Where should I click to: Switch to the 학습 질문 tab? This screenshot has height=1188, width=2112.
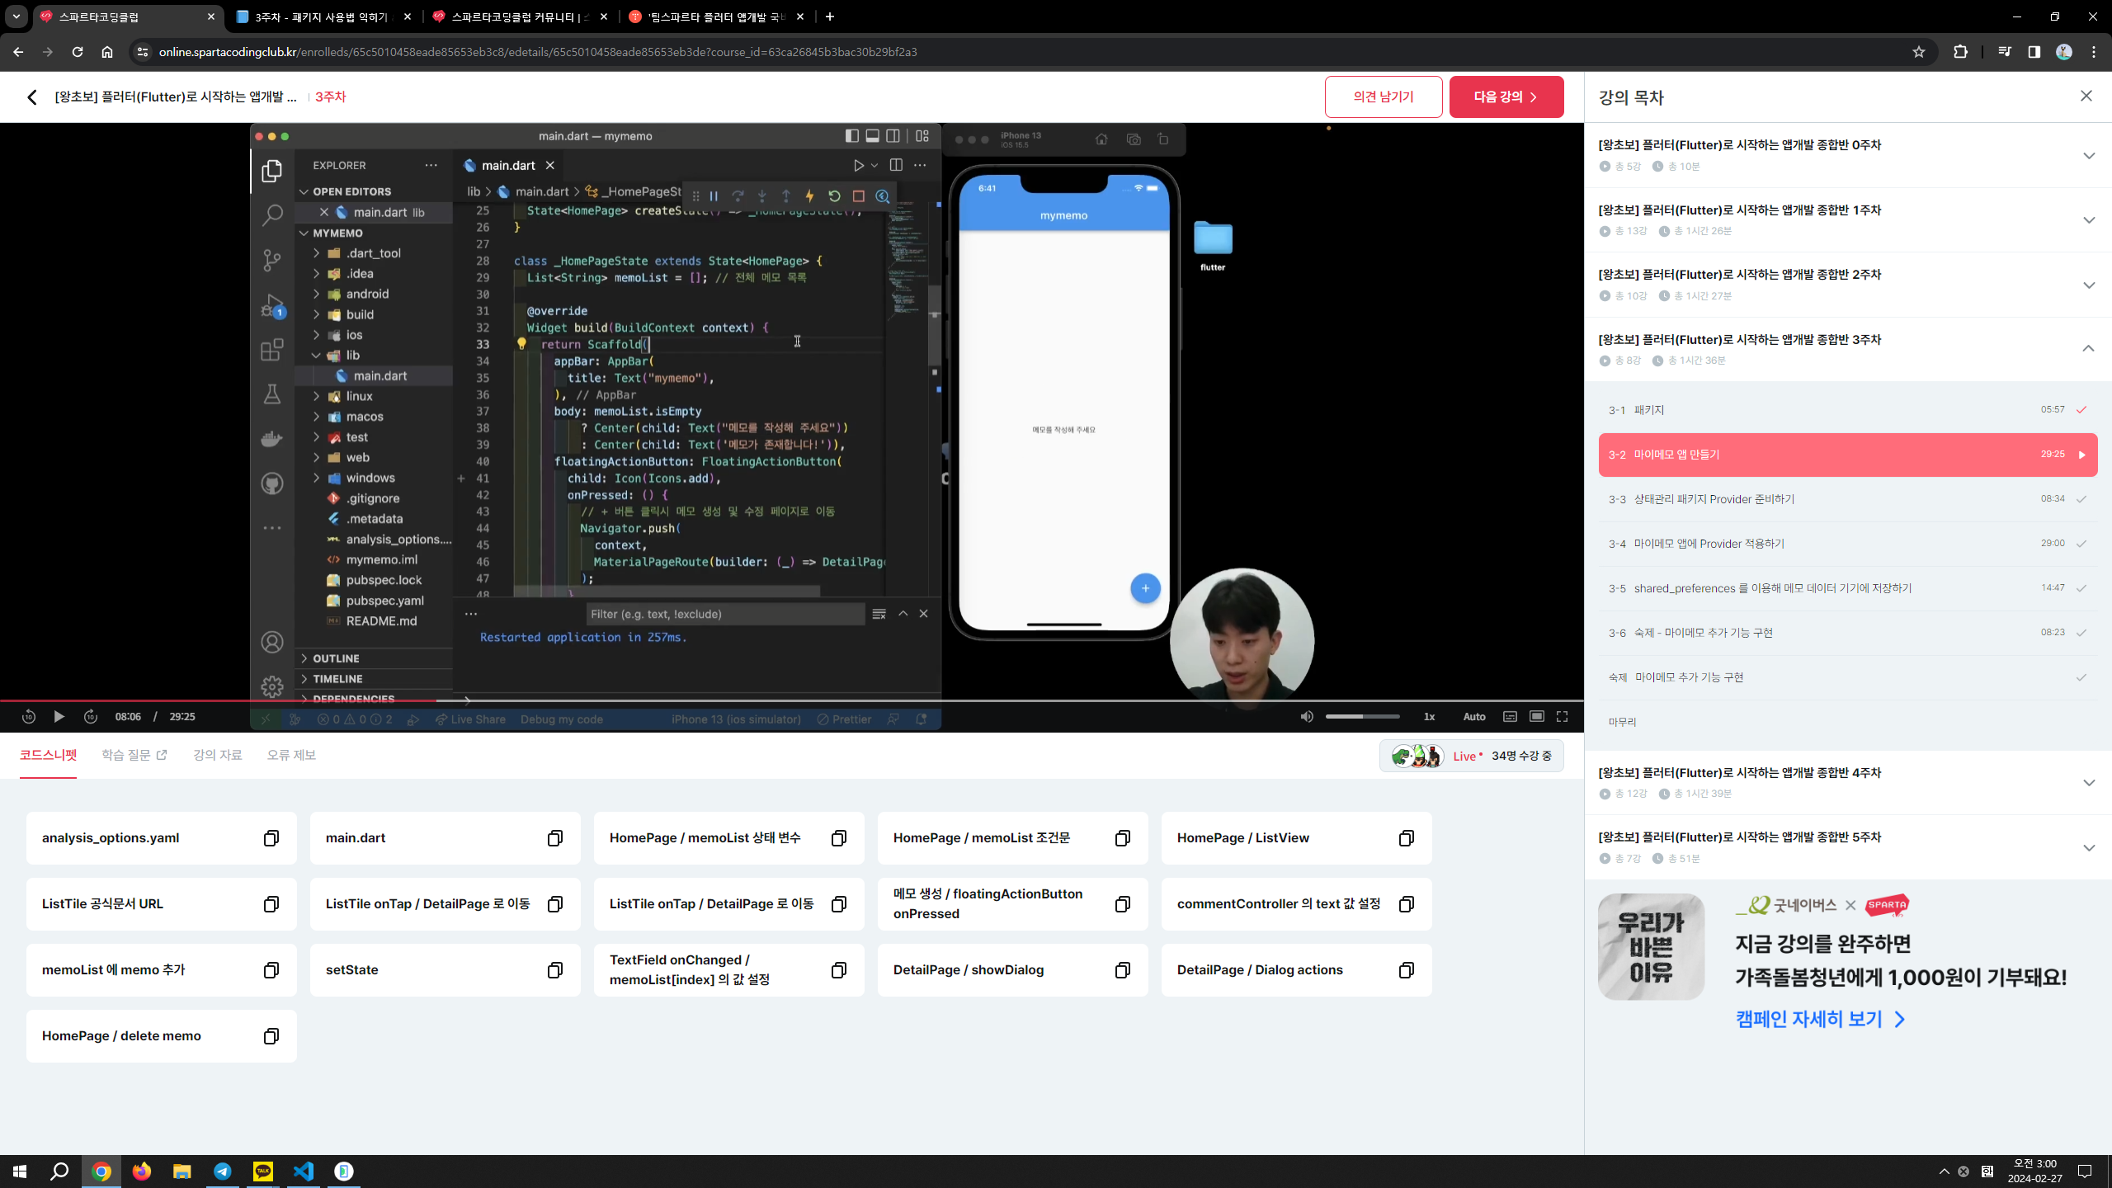pos(134,755)
